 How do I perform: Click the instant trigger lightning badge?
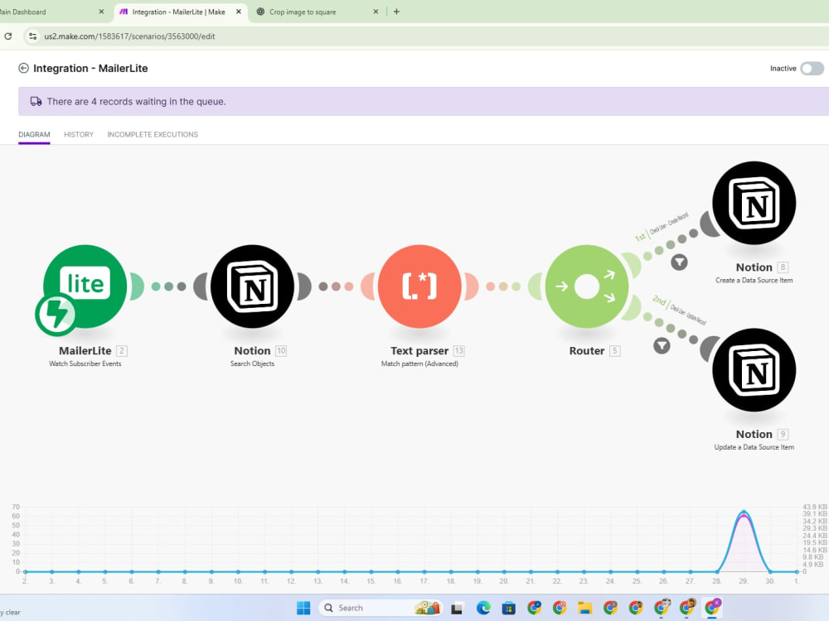point(56,315)
